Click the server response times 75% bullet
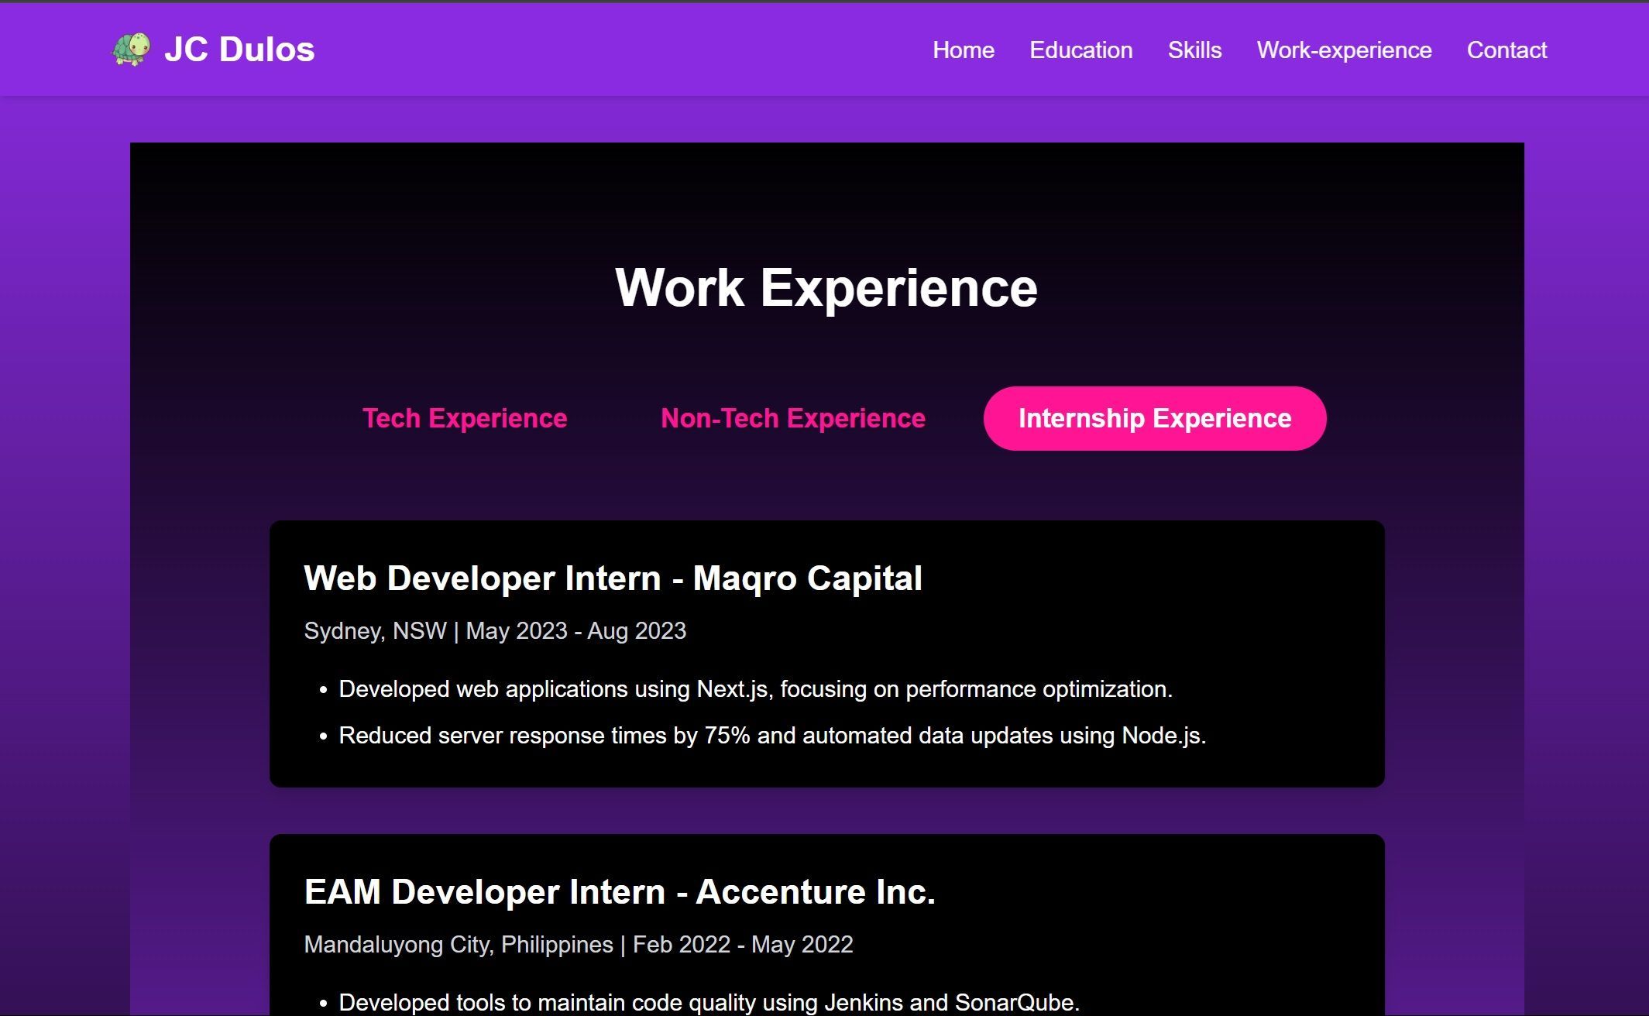This screenshot has width=1649, height=1016. pyautogui.click(x=772, y=736)
